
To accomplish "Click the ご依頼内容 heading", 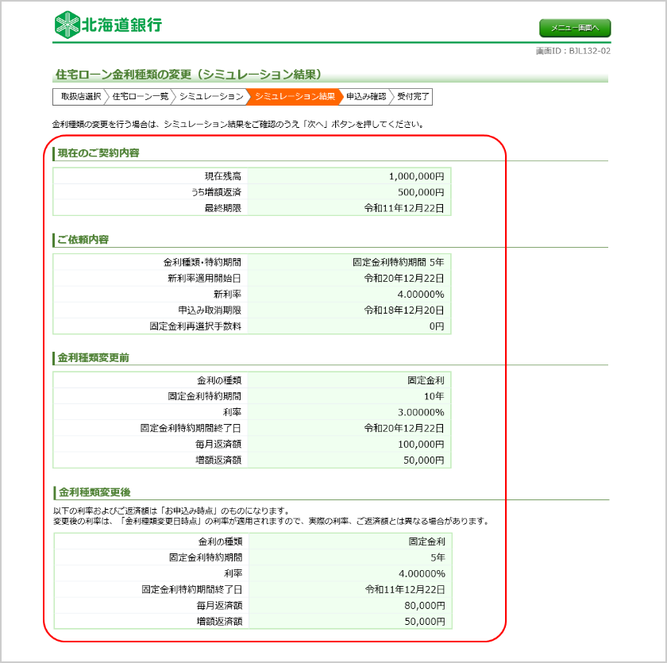I will click(x=83, y=240).
